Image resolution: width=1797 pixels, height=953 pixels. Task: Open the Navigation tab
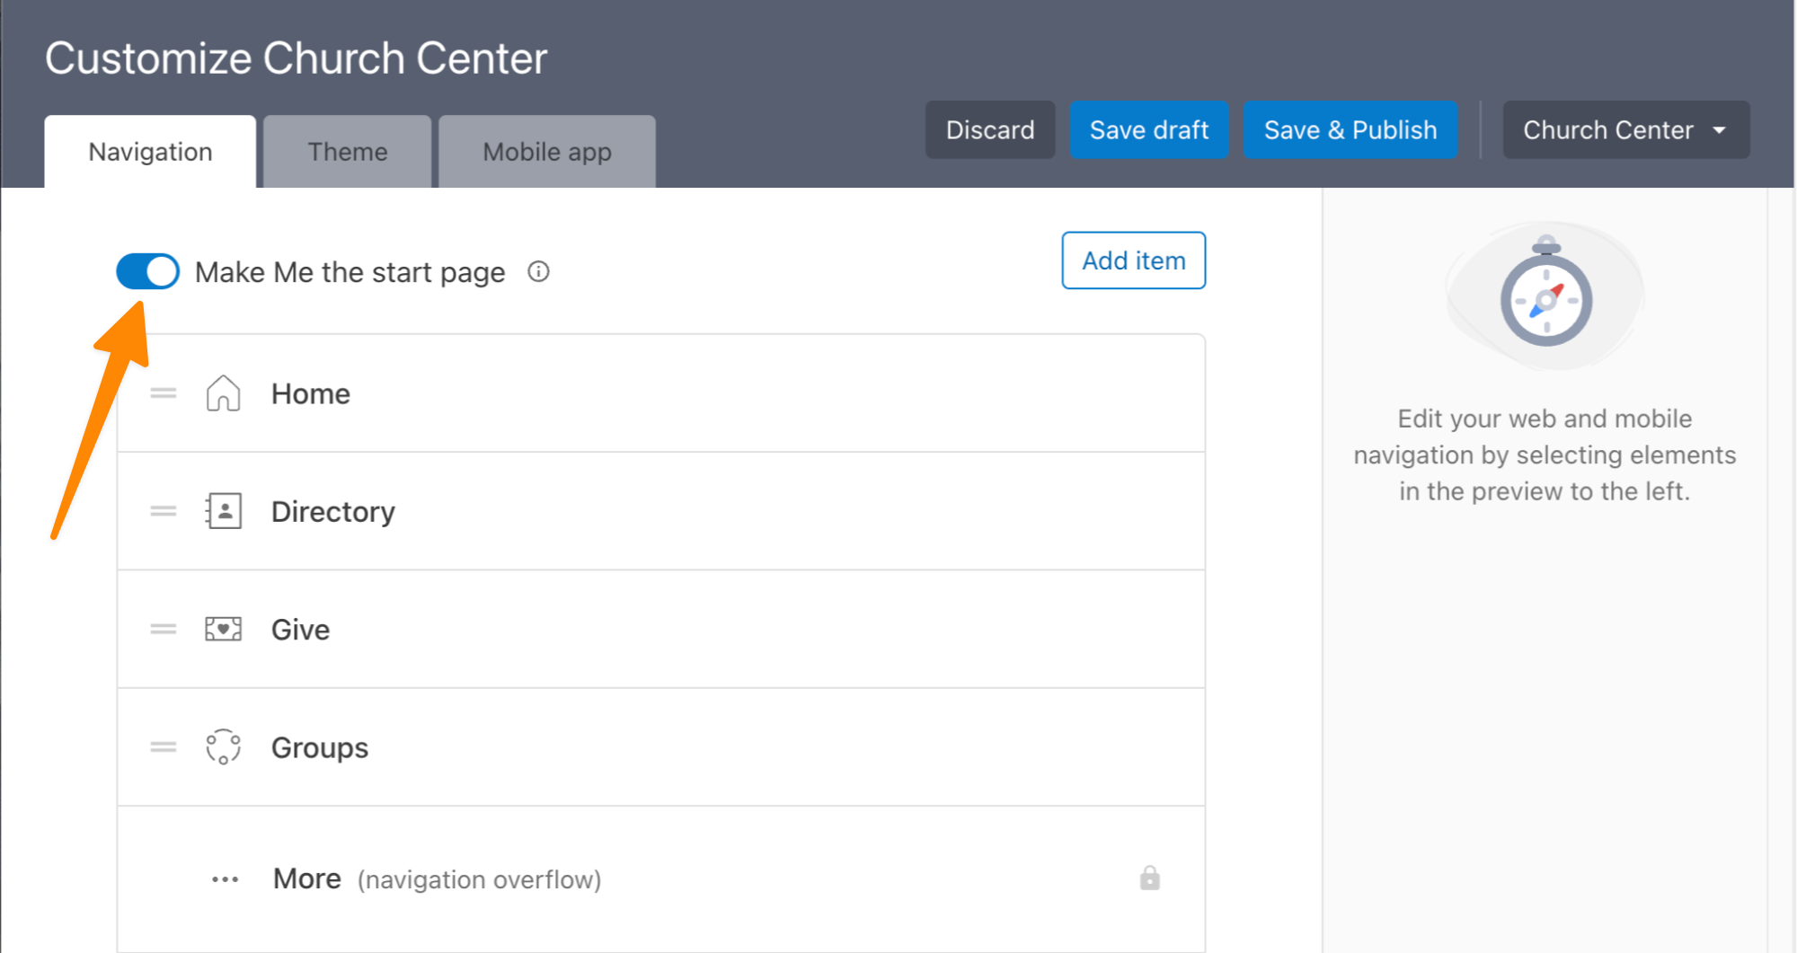150,152
